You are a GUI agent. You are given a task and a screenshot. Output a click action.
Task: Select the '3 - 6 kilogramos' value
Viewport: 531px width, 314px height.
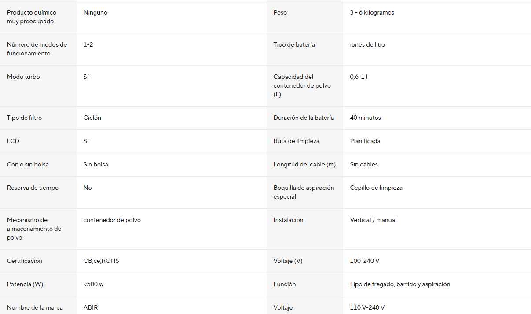372,13
